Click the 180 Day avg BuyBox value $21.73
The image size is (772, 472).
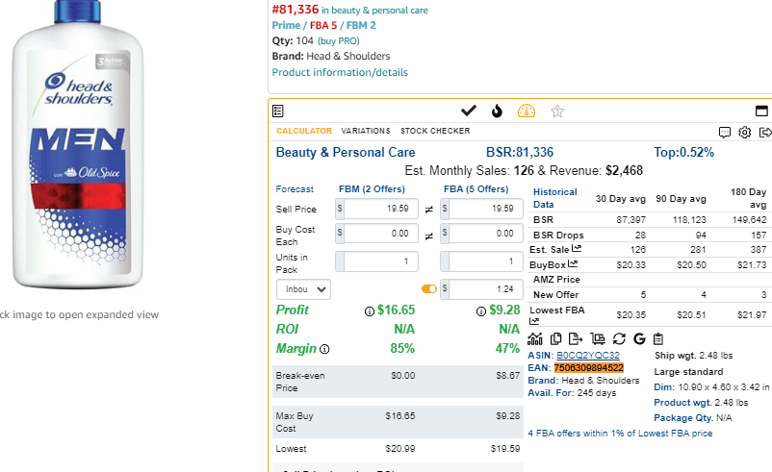(x=752, y=264)
